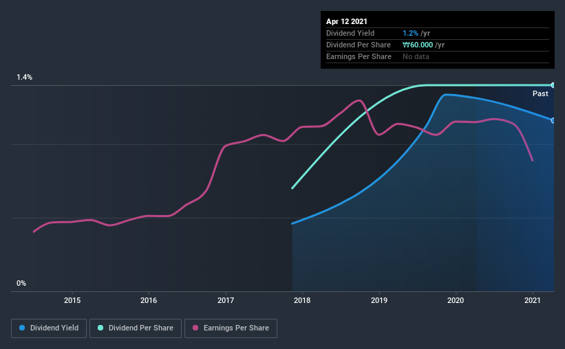
Task: Select the 2018 x-axis year label
Action: (302, 300)
